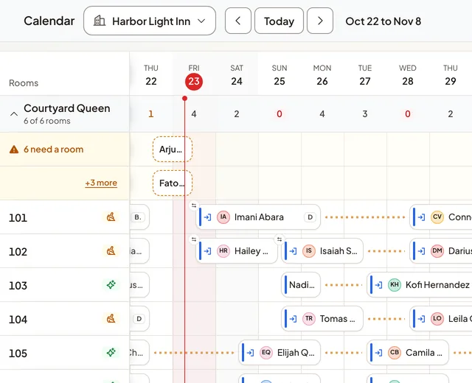Select the Saturday 24 date header
The image size is (472, 383).
coord(237,75)
